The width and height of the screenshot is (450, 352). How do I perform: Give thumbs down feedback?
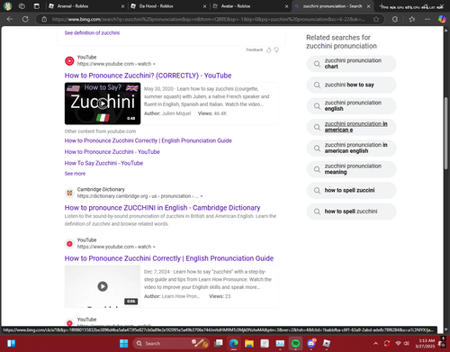276,50
